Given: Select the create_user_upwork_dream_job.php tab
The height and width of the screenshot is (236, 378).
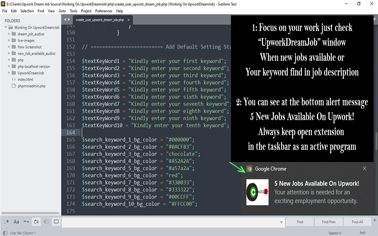Looking at the screenshot, I should pos(100,20).
